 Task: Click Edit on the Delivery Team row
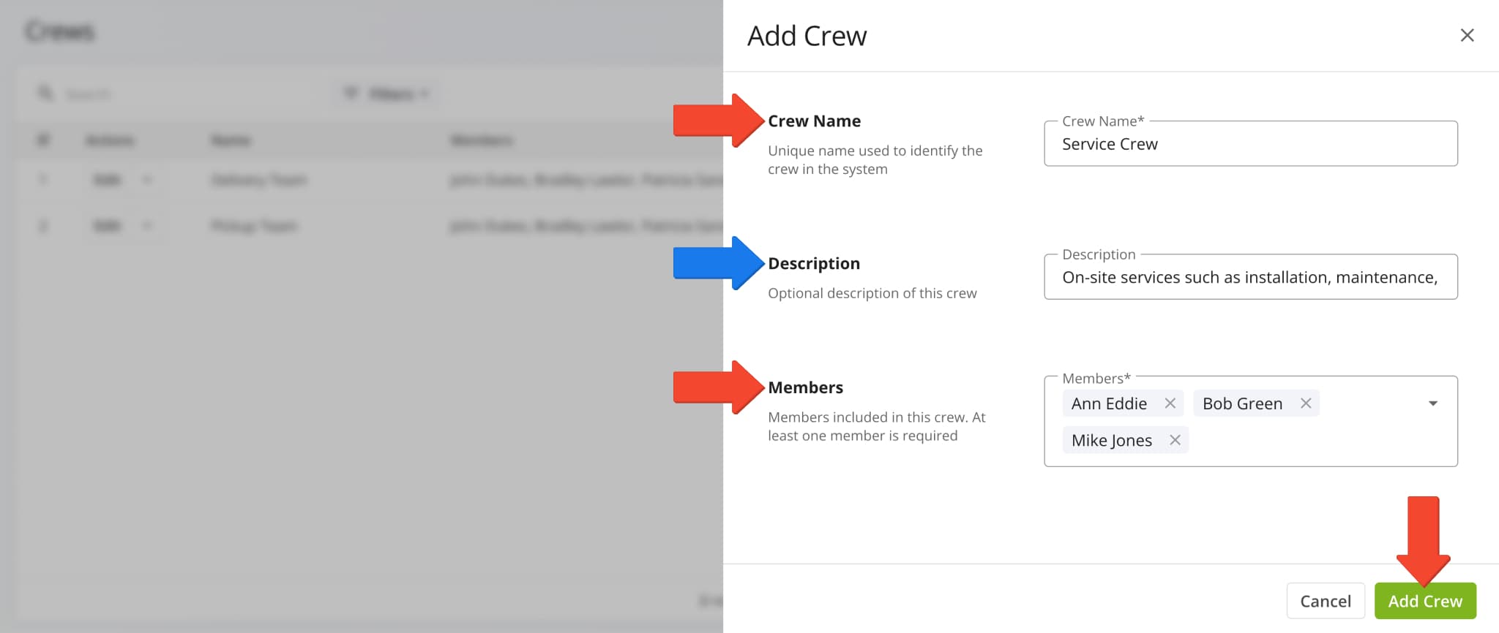(108, 180)
